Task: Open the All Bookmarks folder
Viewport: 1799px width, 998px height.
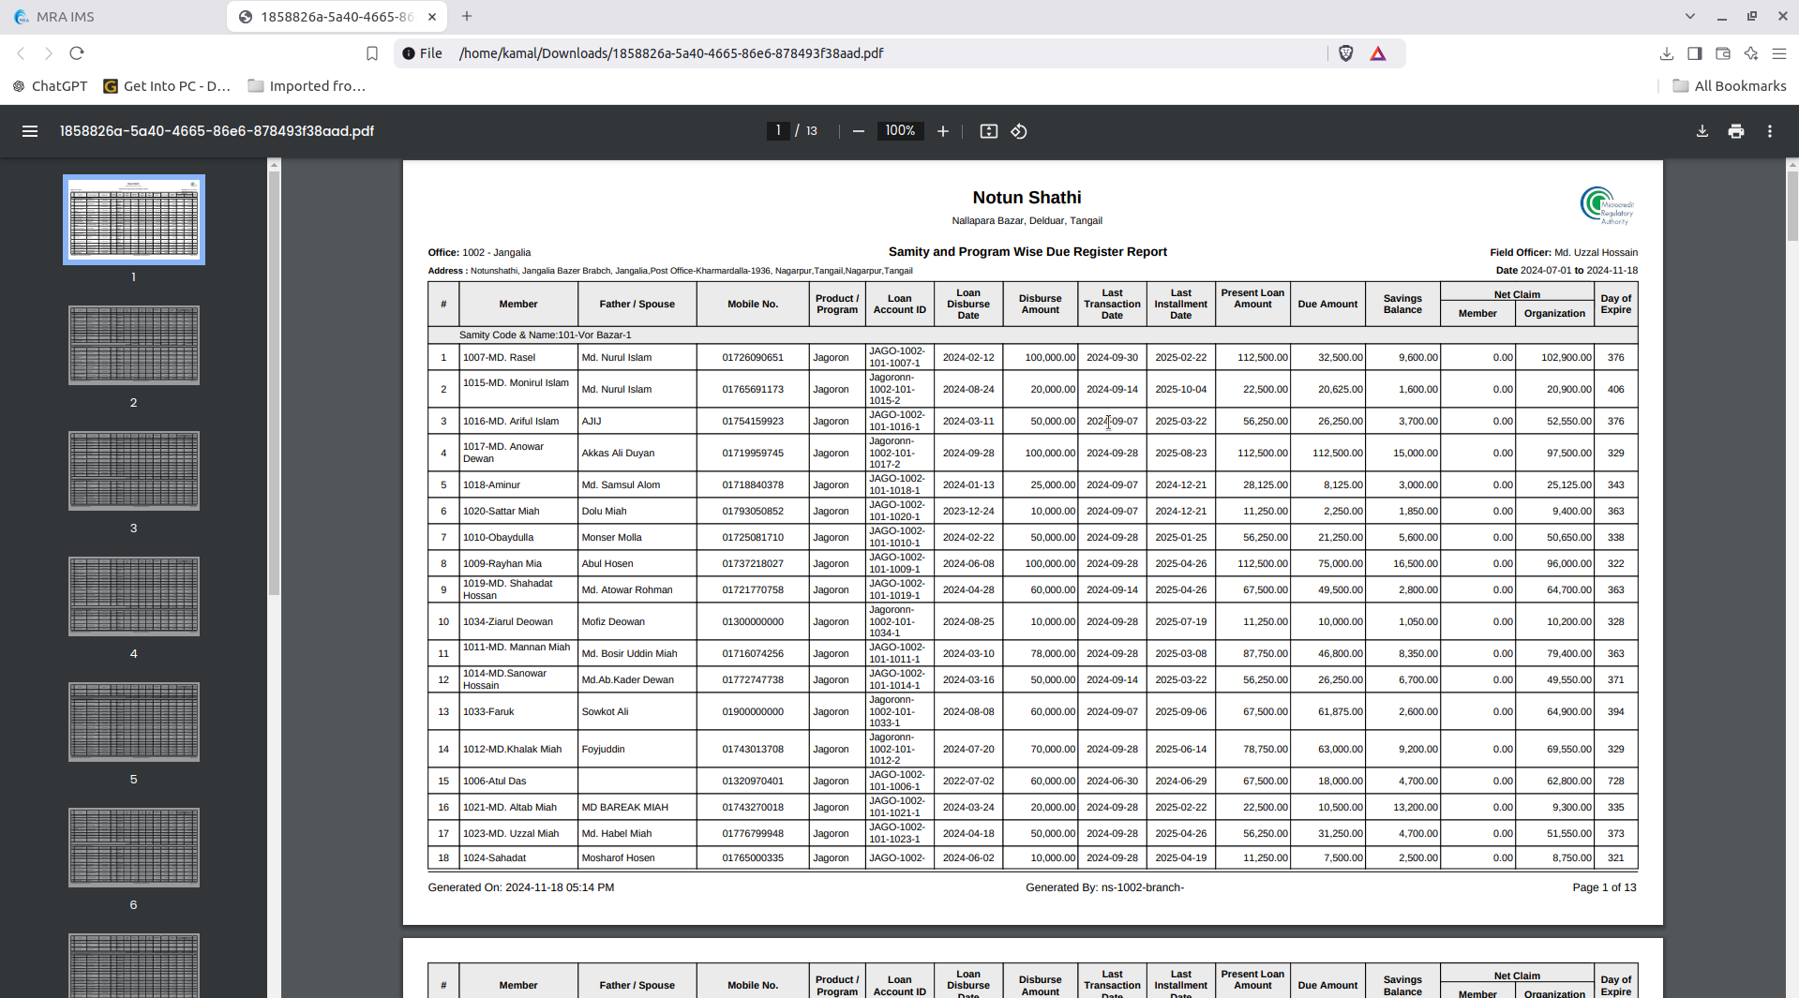Action: [1730, 86]
